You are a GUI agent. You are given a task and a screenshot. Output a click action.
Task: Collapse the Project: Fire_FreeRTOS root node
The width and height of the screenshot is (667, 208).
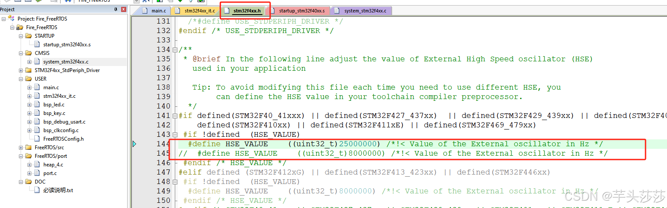point(4,19)
